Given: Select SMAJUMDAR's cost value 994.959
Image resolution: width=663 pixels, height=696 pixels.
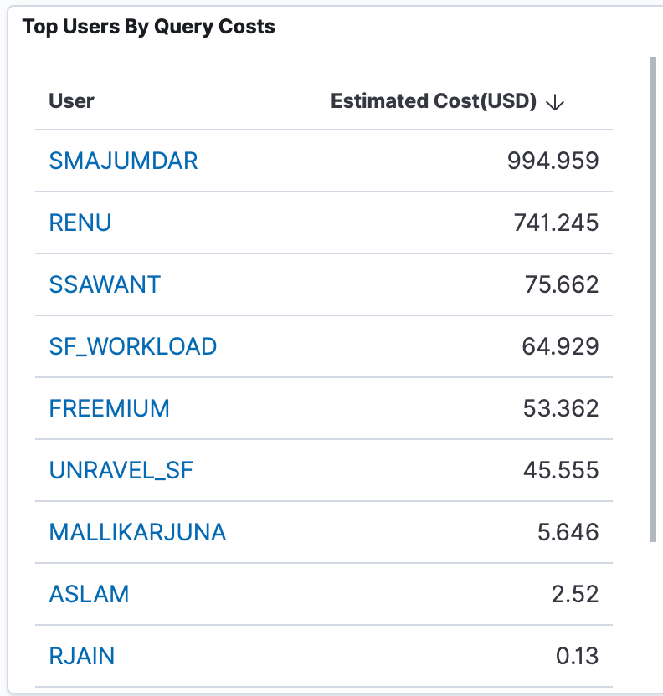Looking at the screenshot, I should (x=553, y=161).
